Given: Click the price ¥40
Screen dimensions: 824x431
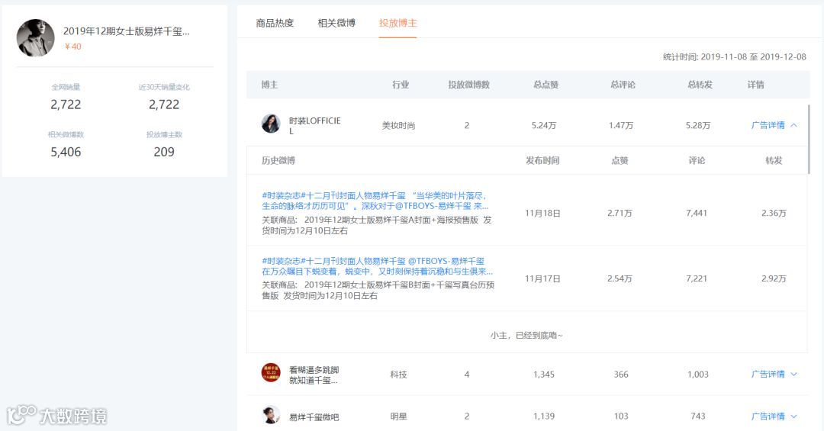Looking at the screenshot, I should click(73, 47).
